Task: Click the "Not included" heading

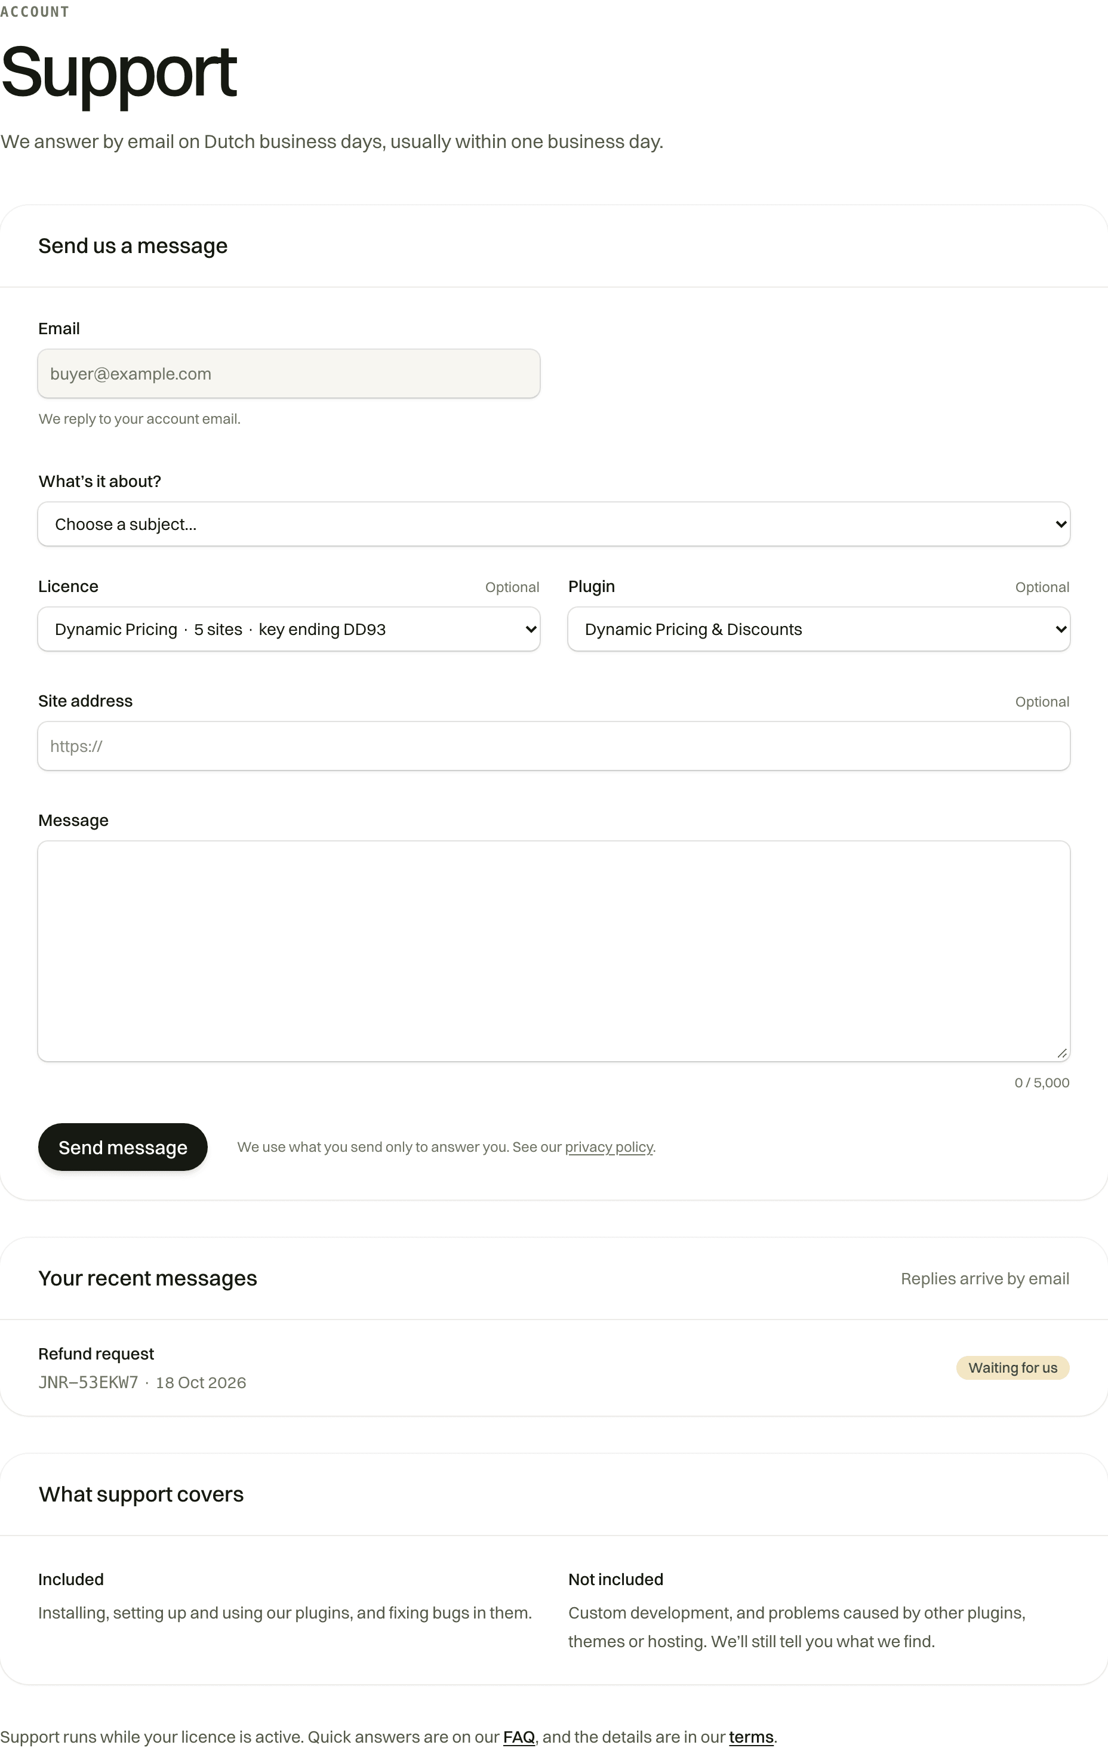Action: 615,1579
